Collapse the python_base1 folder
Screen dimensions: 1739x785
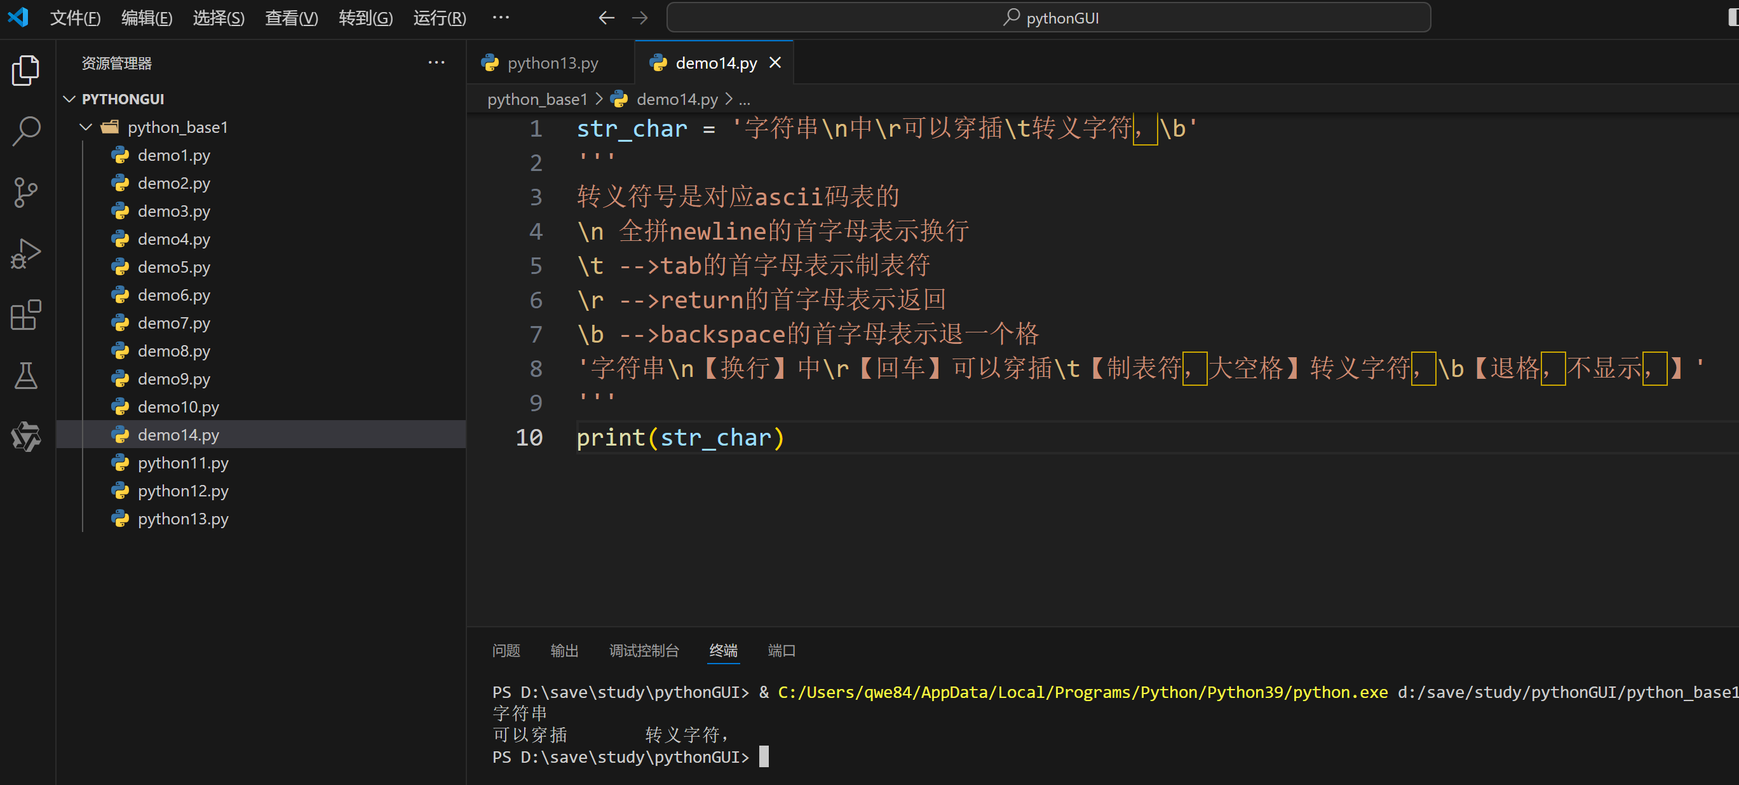click(x=86, y=127)
